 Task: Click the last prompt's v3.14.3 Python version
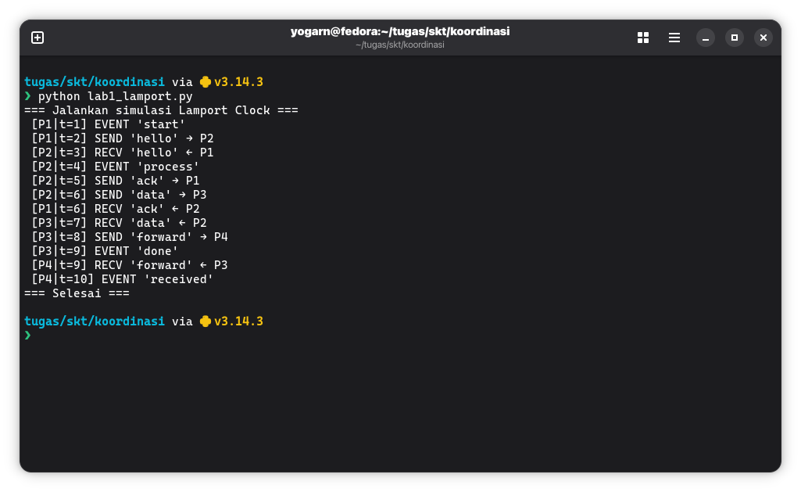(238, 321)
